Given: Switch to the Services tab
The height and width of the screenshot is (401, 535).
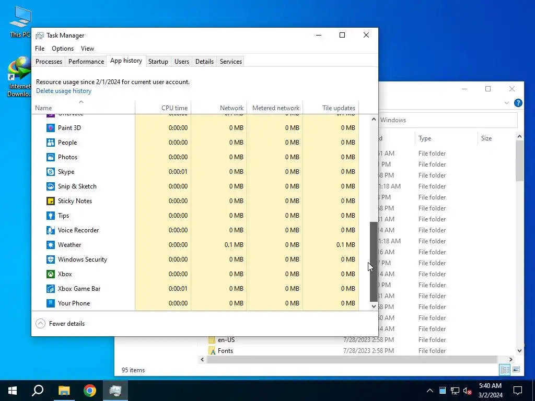Looking at the screenshot, I should 230,62.
